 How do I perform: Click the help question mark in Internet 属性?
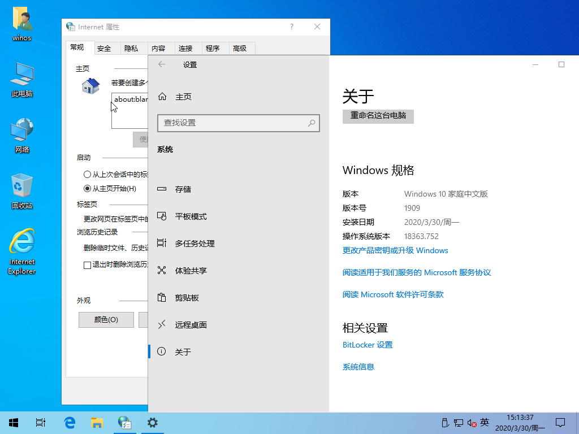292,27
